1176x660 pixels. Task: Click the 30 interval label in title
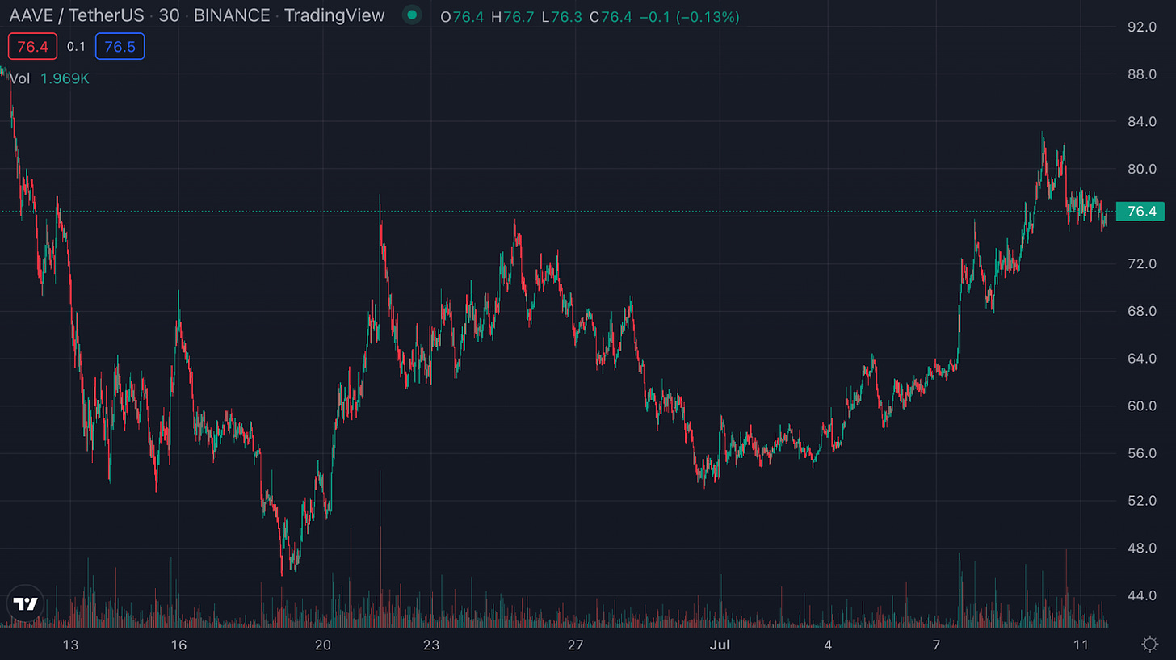point(169,15)
